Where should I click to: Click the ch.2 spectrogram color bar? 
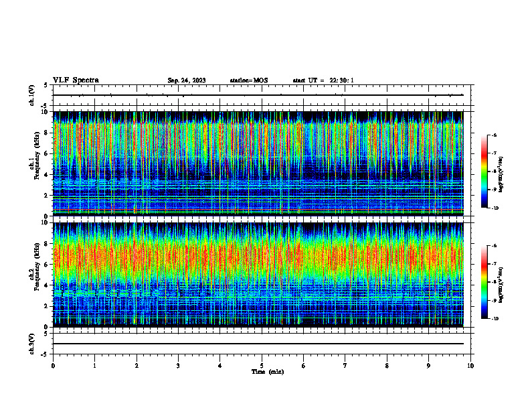484,282
